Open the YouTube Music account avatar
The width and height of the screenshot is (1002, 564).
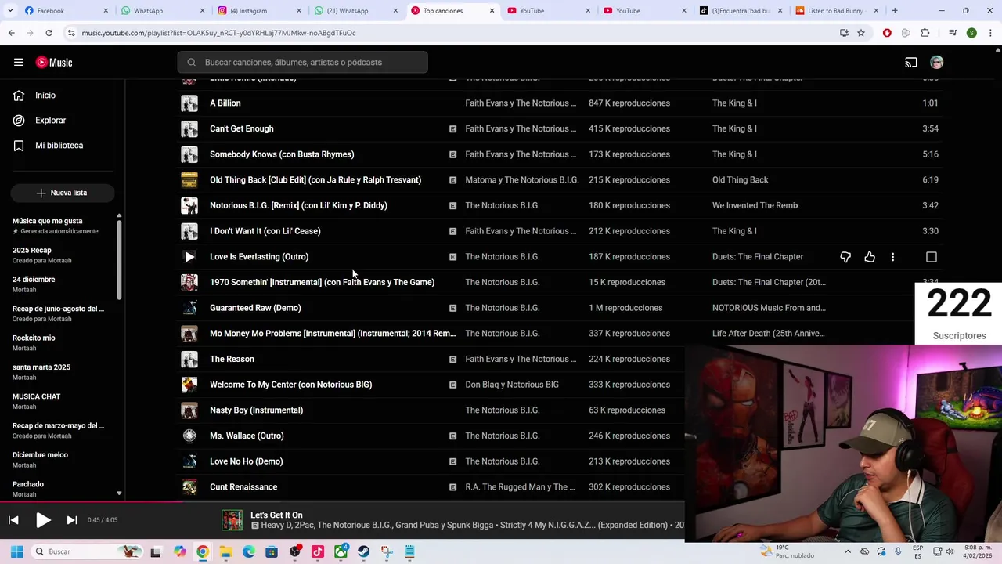click(x=937, y=63)
